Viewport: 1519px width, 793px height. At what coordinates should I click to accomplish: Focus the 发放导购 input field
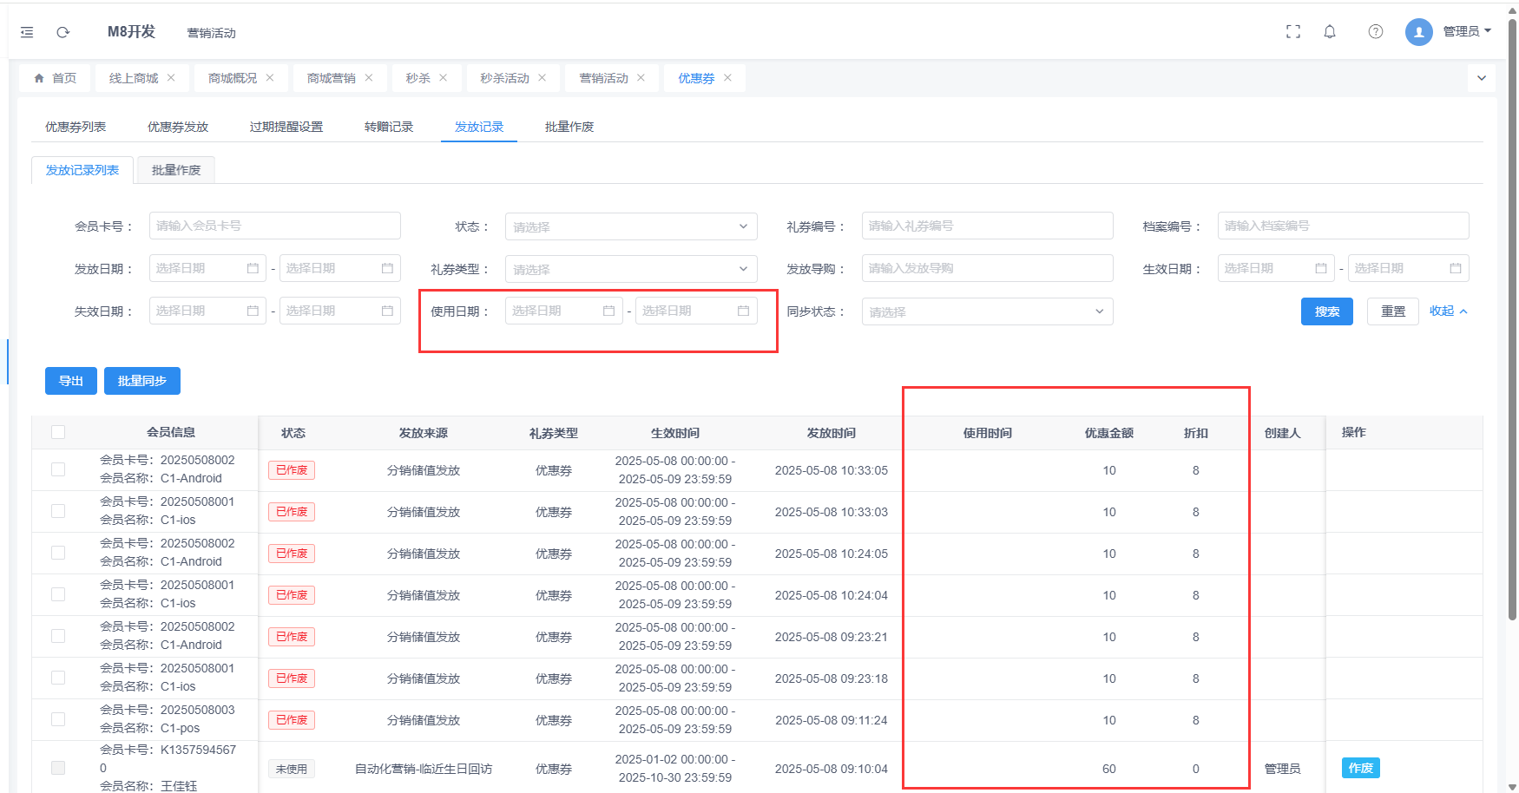[988, 268]
